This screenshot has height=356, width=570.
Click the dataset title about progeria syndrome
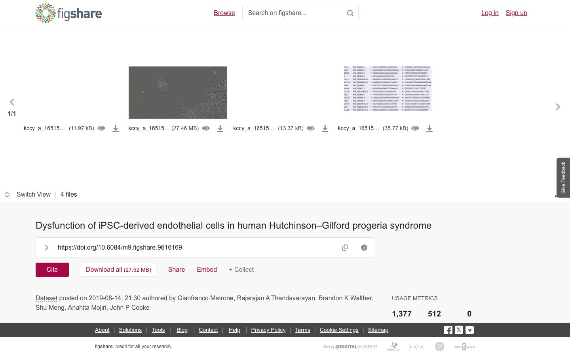(234, 225)
